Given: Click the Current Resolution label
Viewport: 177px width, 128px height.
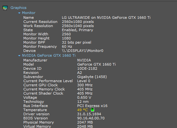Looking at the screenshot, I should (40, 22).
